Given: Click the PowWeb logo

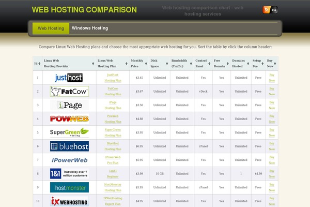Looking at the screenshot, I should [x=69, y=119].
